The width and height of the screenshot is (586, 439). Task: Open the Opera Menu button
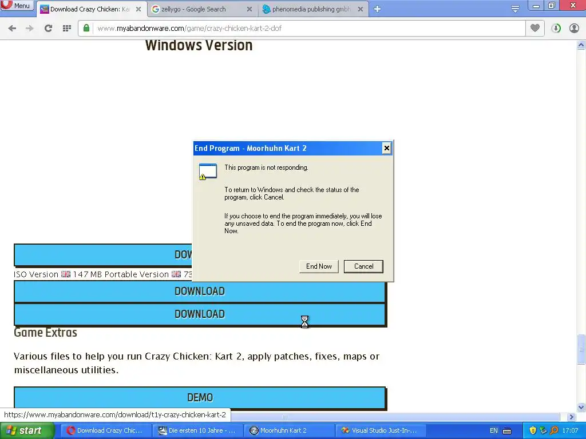point(17,6)
